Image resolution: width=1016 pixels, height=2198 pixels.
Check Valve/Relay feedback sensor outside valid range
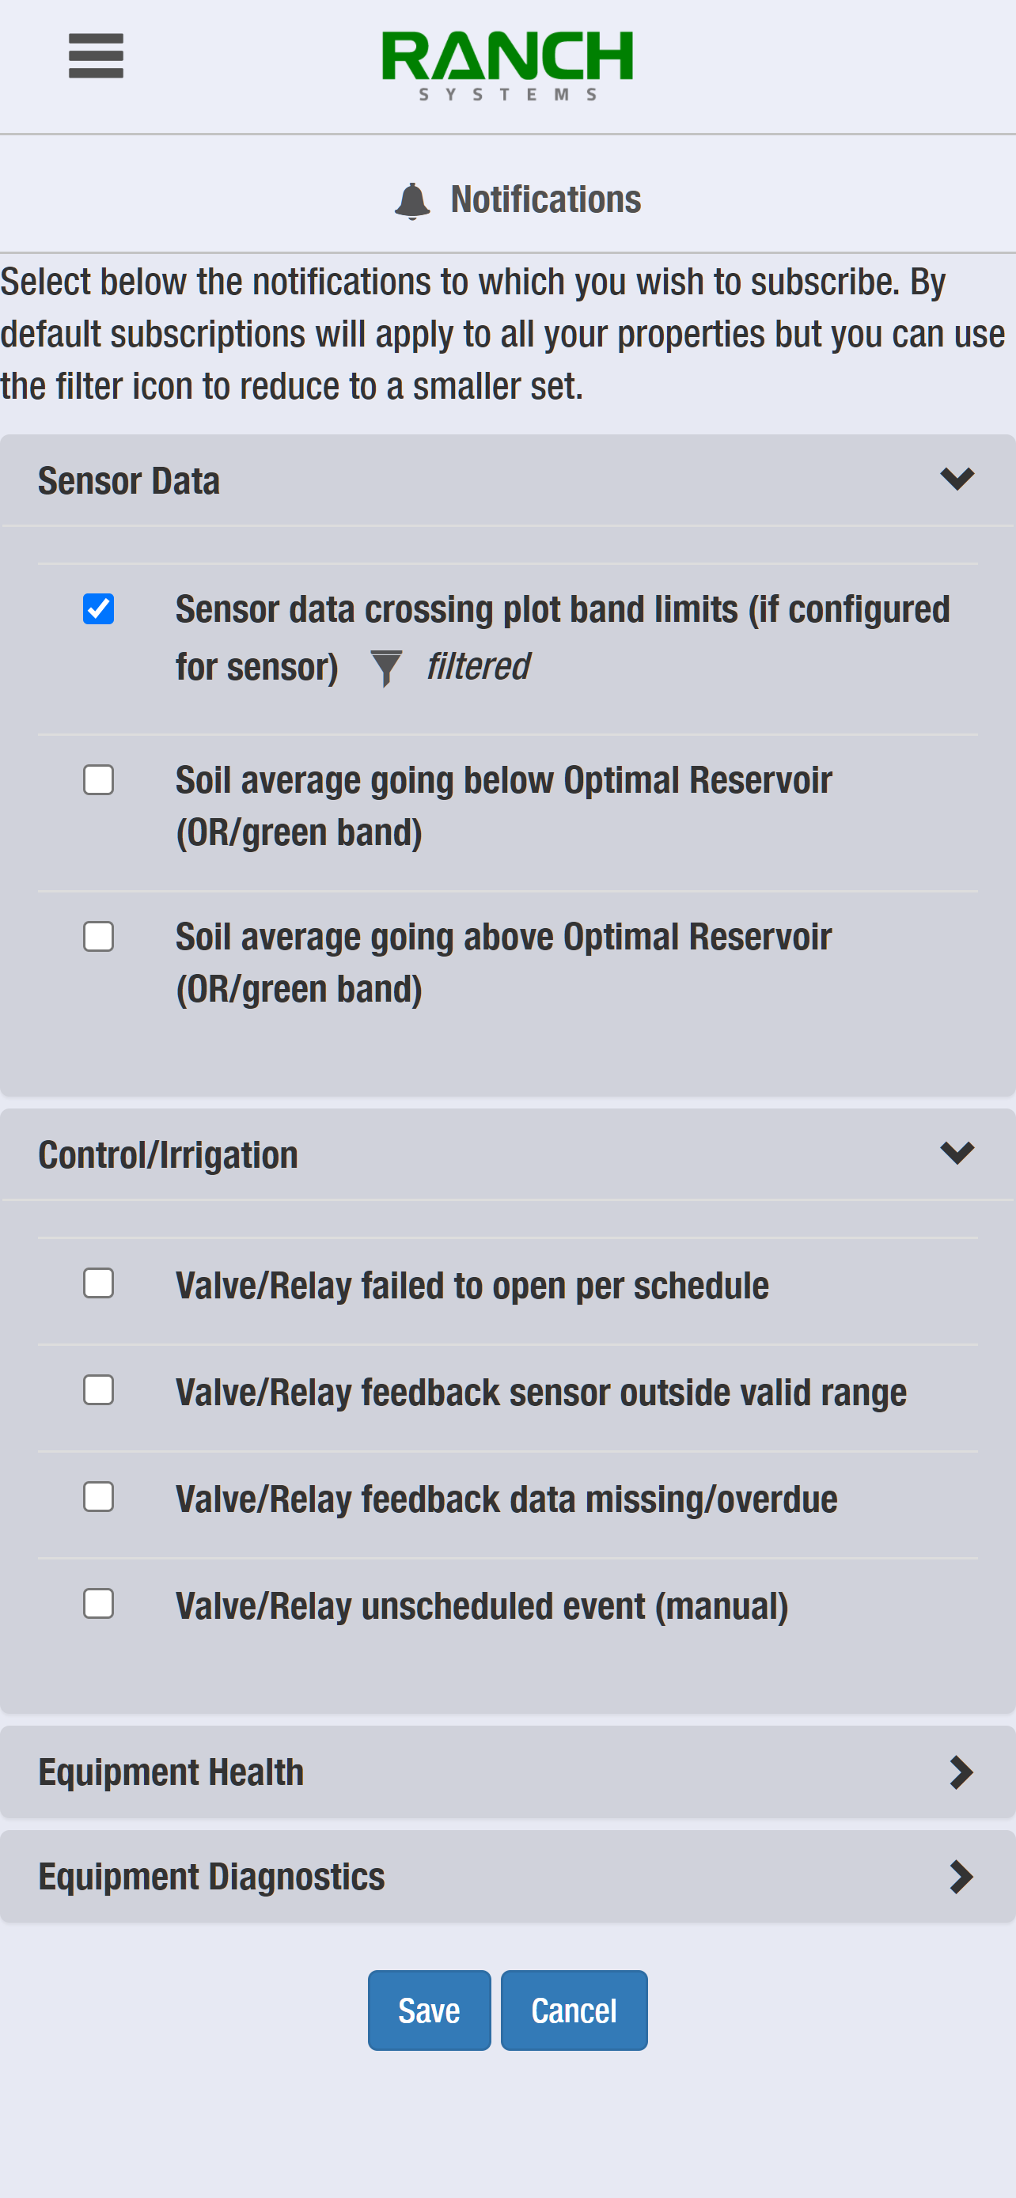tap(98, 1390)
